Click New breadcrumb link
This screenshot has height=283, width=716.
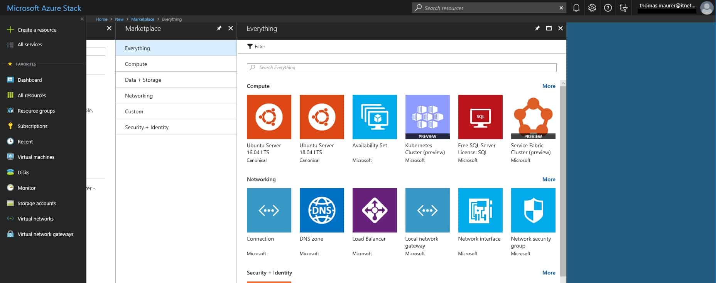tap(119, 19)
